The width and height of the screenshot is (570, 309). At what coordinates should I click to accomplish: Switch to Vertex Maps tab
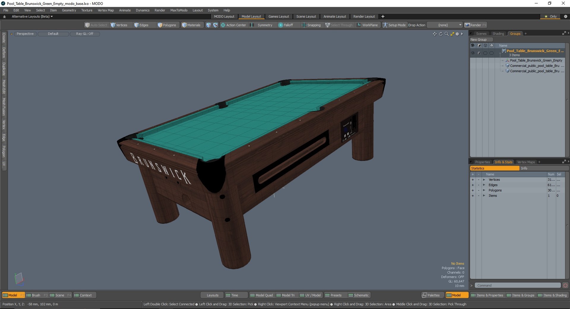click(x=526, y=162)
